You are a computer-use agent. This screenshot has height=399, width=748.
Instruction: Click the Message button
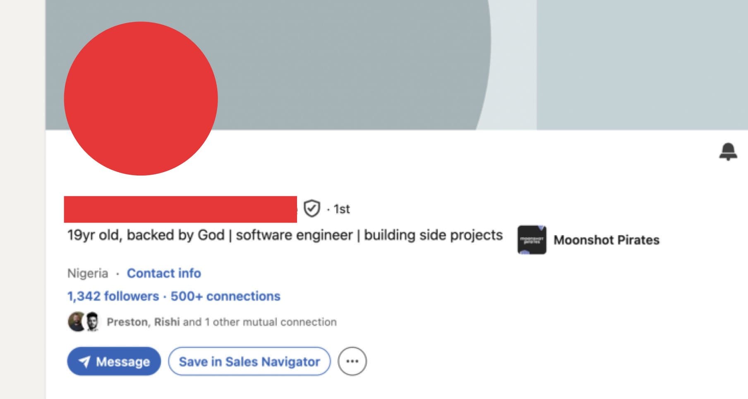coord(114,361)
